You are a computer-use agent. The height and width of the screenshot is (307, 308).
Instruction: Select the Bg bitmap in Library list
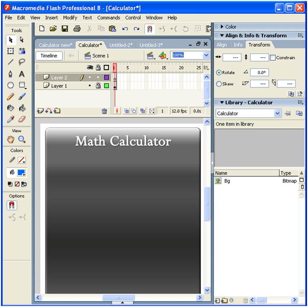(227, 181)
